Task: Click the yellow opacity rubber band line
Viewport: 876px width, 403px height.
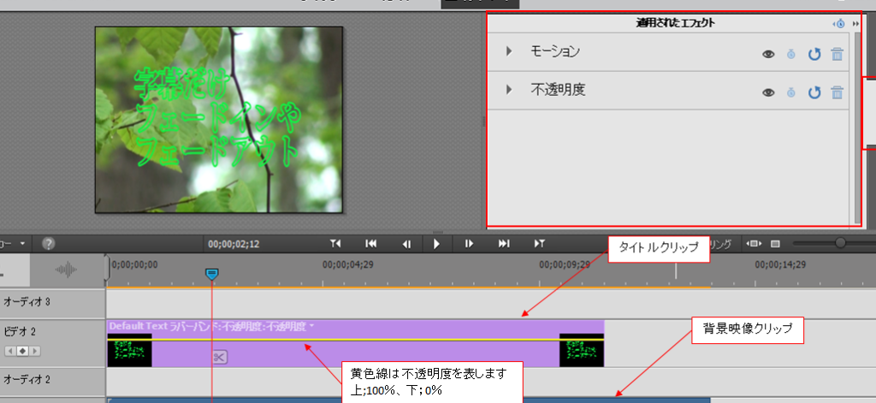Action: point(355,340)
